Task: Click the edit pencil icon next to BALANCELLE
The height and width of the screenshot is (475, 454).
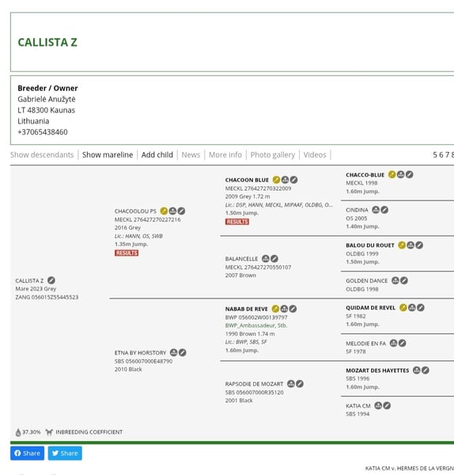Action: click(x=274, y=259)
